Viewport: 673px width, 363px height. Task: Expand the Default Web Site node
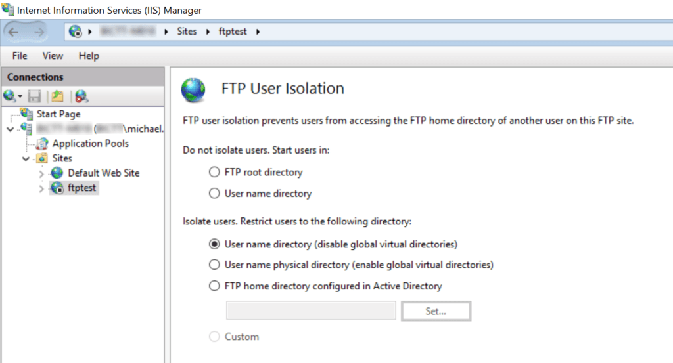(41, 173)
